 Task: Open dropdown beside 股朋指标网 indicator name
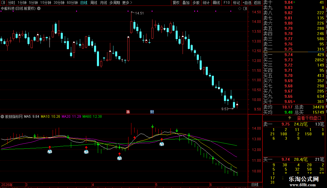coord(2,117)
